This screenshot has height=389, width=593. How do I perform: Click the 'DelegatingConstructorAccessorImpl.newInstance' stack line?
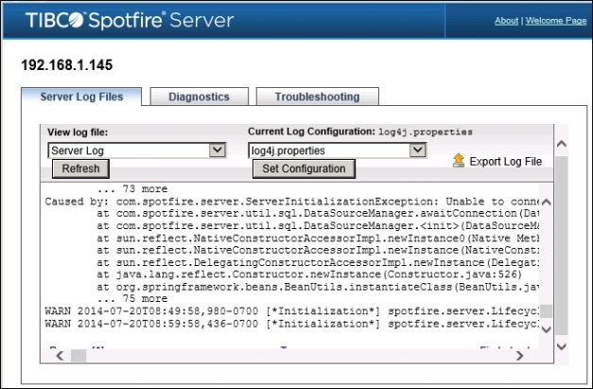(x=318, y=262)
